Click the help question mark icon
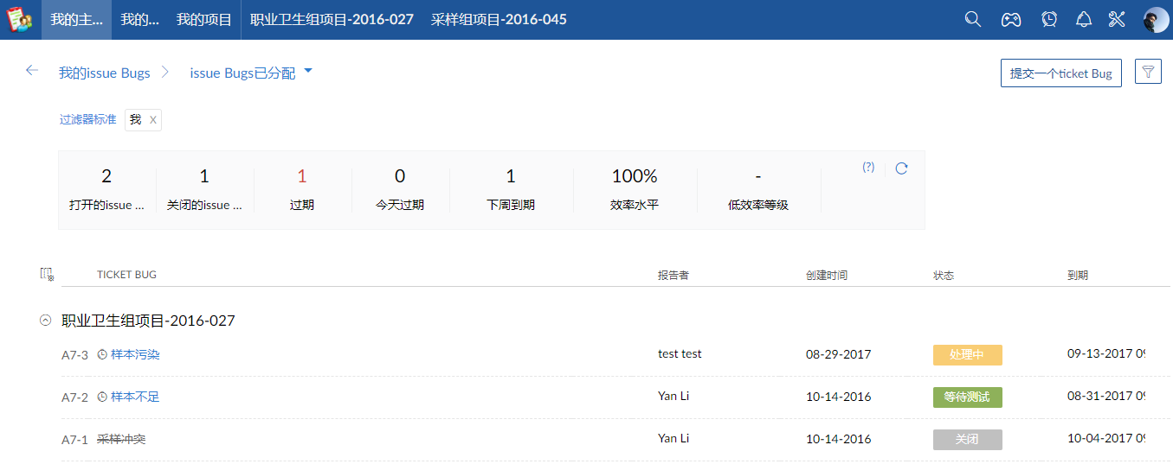The image size is (1173, 464). (868, 168)
